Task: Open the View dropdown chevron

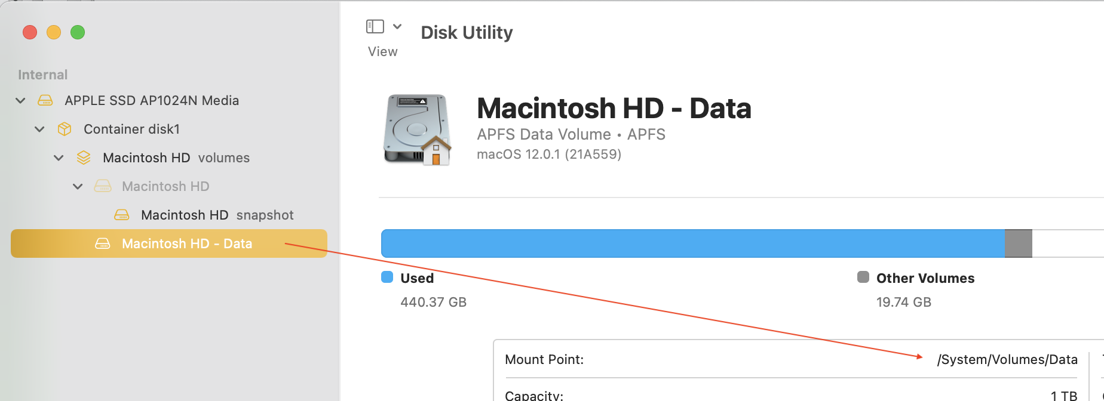Action: click(x=397, y=26)
